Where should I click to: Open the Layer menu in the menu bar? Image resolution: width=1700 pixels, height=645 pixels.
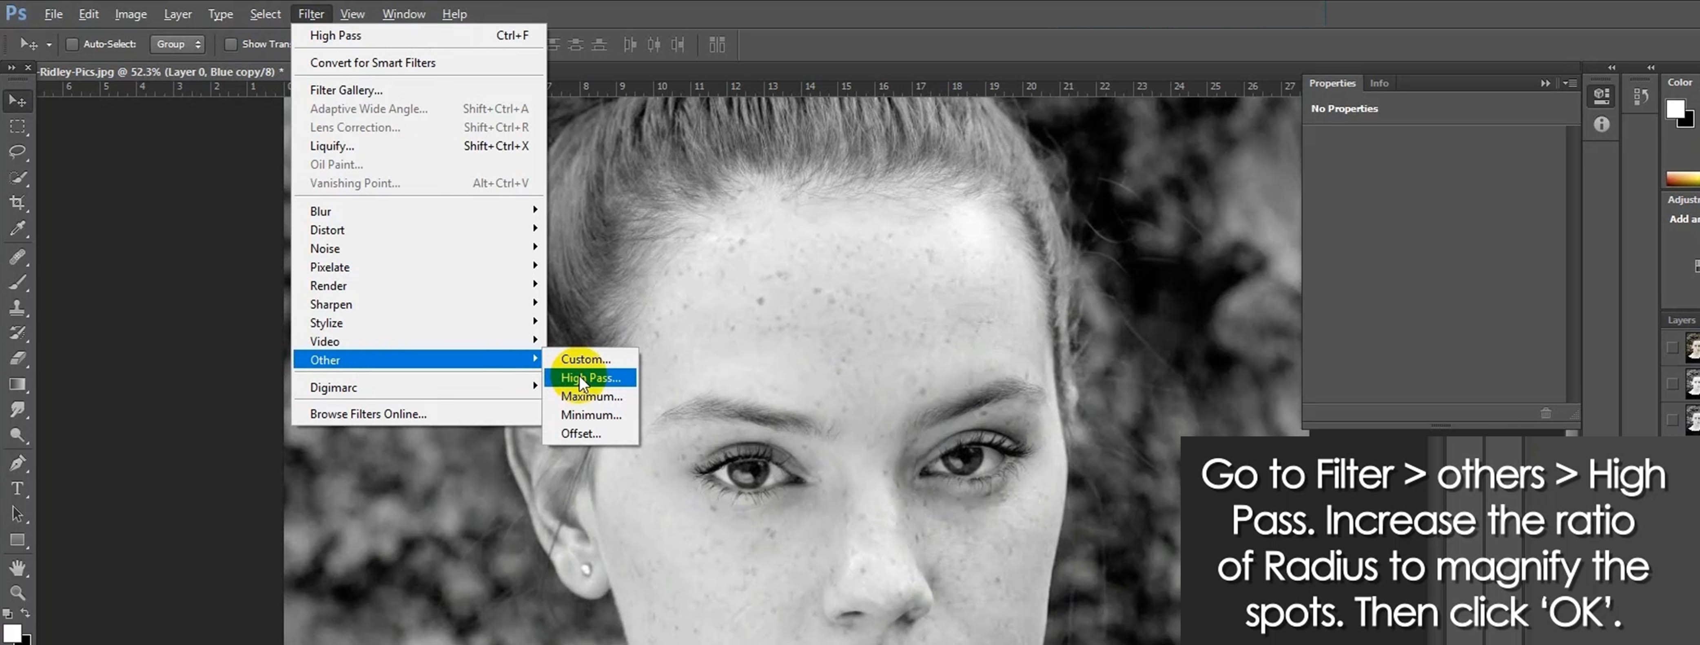177,14
